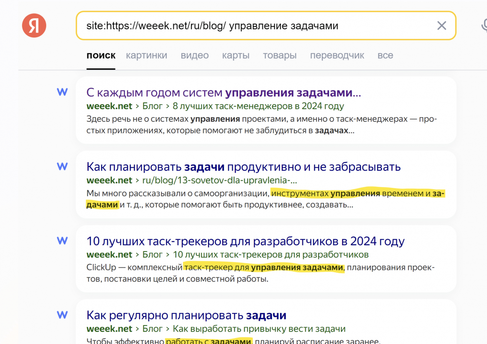The image size is (487, 344).
Task: Click weeek.net domain under «С каждым годом систем» result
Action: pos(109,106)
